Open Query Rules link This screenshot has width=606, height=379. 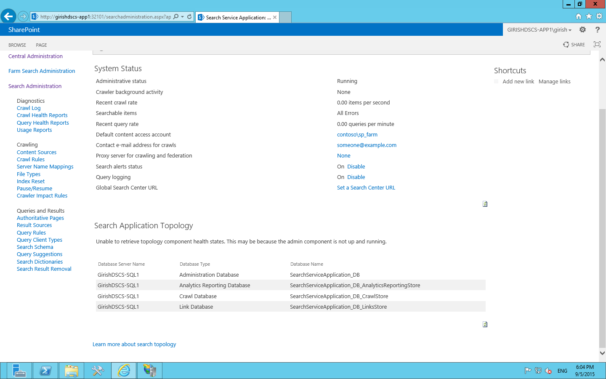pos(31,232)
